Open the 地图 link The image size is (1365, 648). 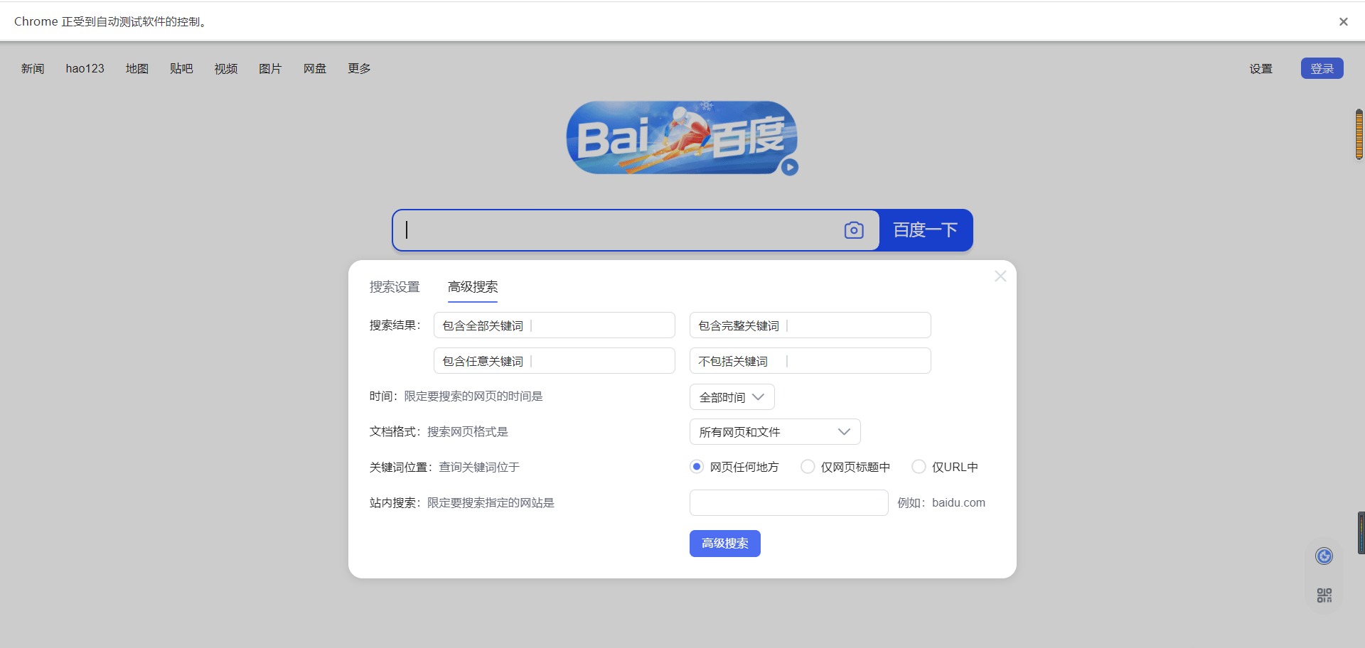[137, 69]
